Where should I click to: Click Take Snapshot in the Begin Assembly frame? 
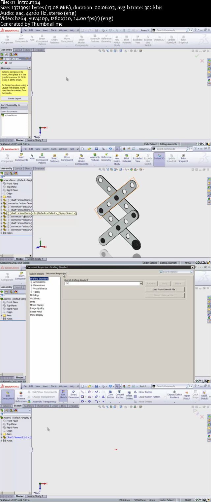[x=183, y=39]
